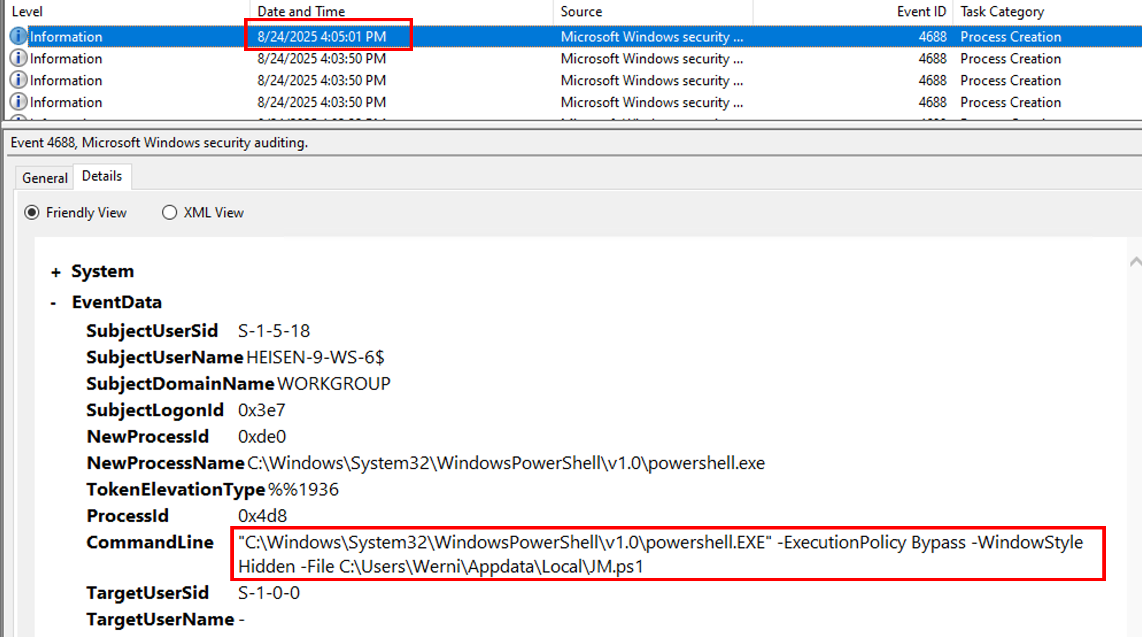Image resolution: width=1142 pixels, height=637 pixels.
Task: Collapse the EventData node
Action: click(x=53, y=303)
